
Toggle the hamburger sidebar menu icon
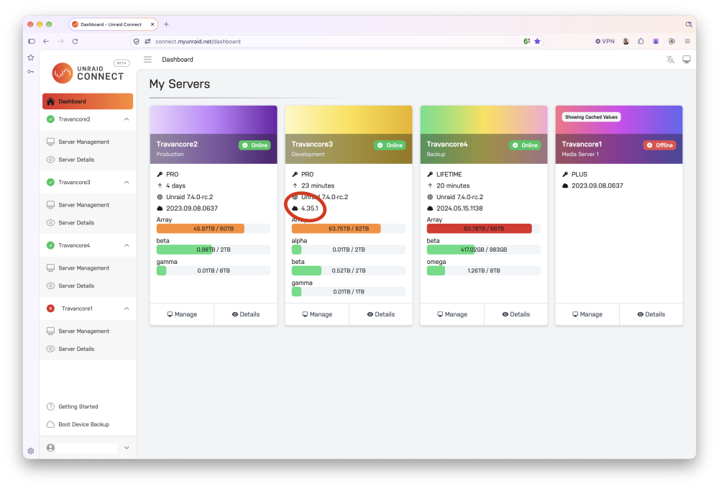(147, 60)
